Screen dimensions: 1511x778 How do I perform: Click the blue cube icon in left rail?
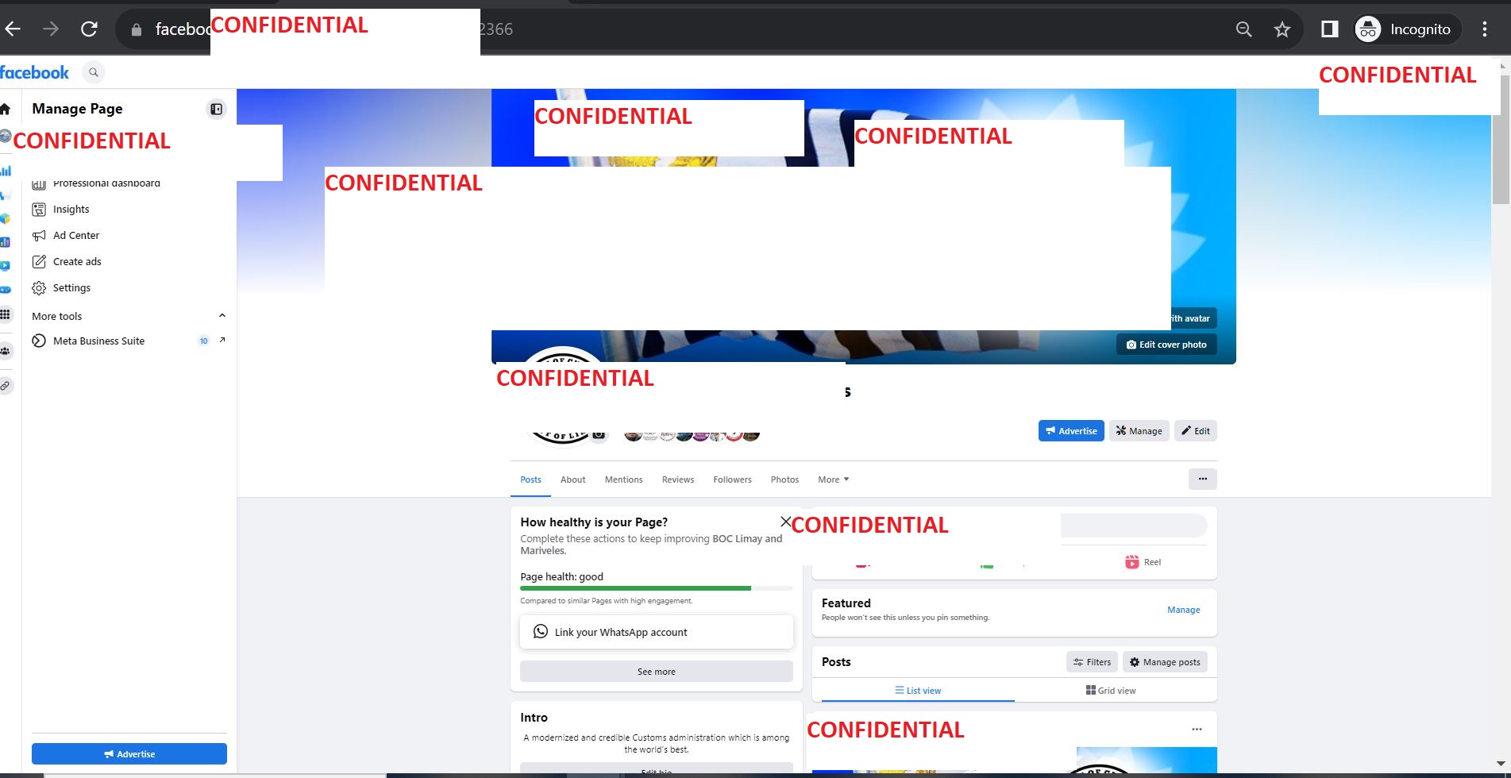tap(6, 218)
